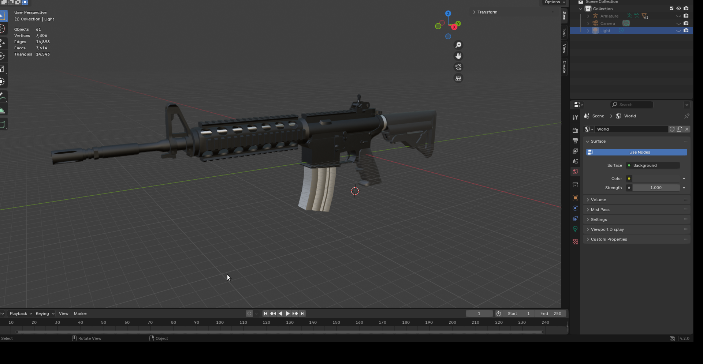The height and width of the screenshot is (364, 703).
Task: Toggle Light viewport visibility in outliner
Action: [678, 30]
